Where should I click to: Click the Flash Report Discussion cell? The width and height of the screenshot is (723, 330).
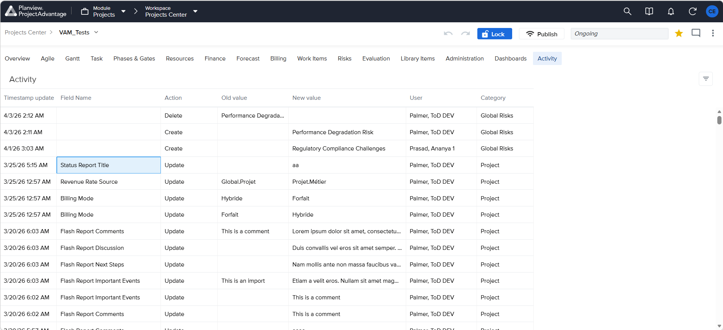pyautogui.click(x=109, y=248)
